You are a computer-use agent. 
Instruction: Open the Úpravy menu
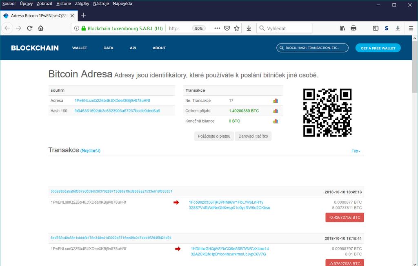(26, 4)
